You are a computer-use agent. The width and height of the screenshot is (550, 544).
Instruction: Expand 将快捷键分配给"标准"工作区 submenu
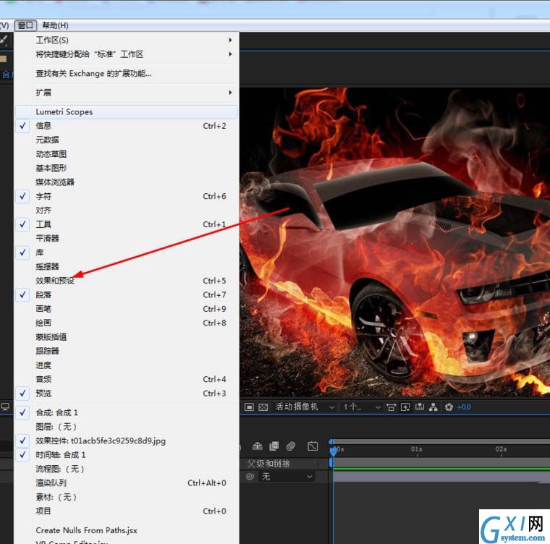[126, 54]
